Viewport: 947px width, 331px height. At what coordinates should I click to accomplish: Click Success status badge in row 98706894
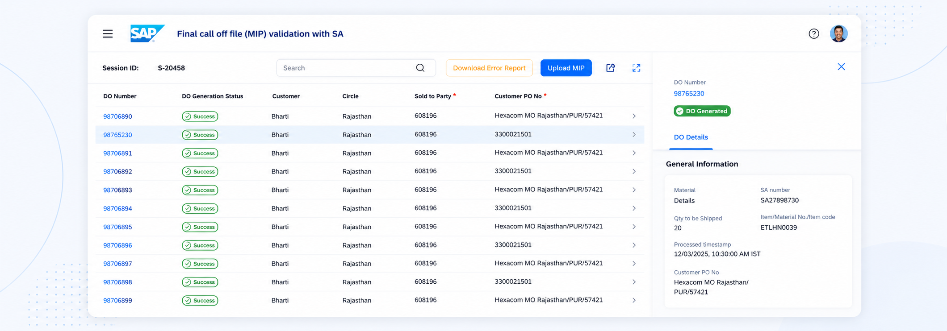(200, 209)
